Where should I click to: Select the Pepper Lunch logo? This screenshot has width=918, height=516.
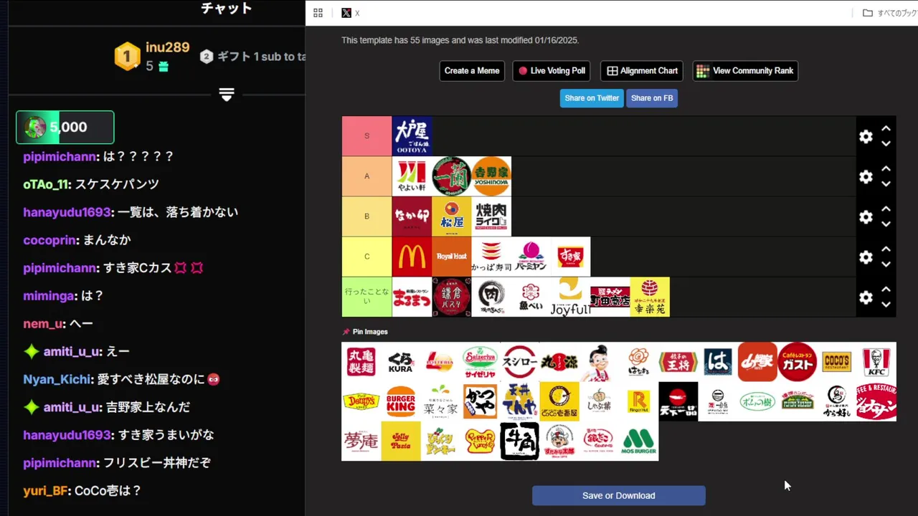(480, 441)
